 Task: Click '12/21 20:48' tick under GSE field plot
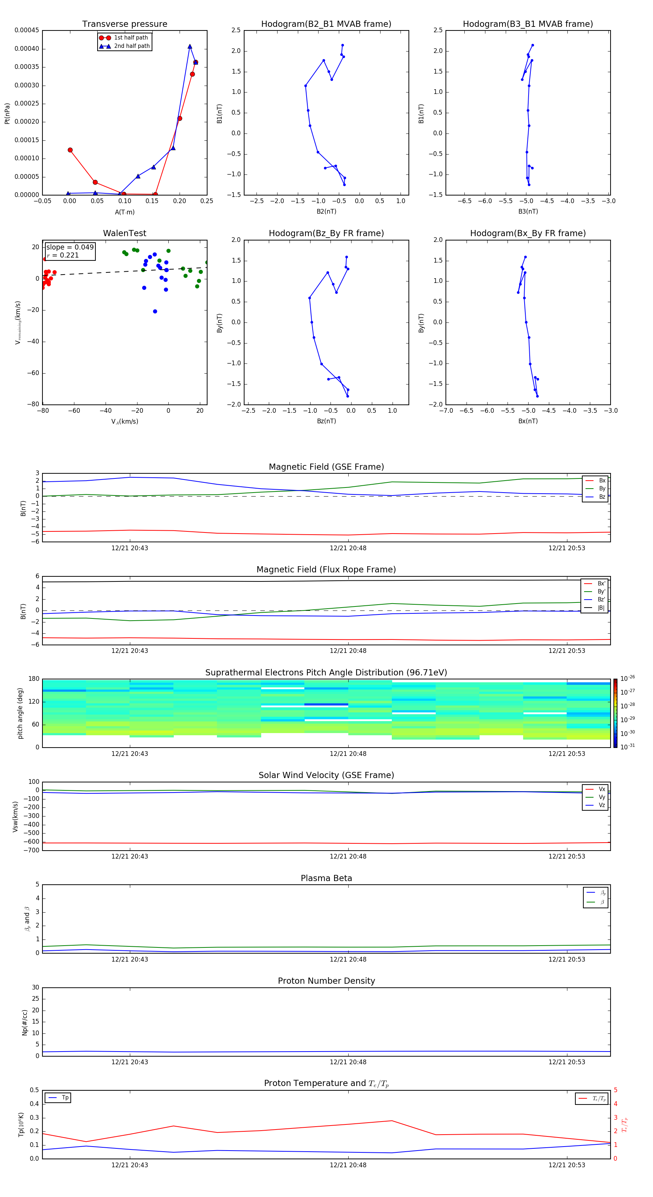[348, 548]
